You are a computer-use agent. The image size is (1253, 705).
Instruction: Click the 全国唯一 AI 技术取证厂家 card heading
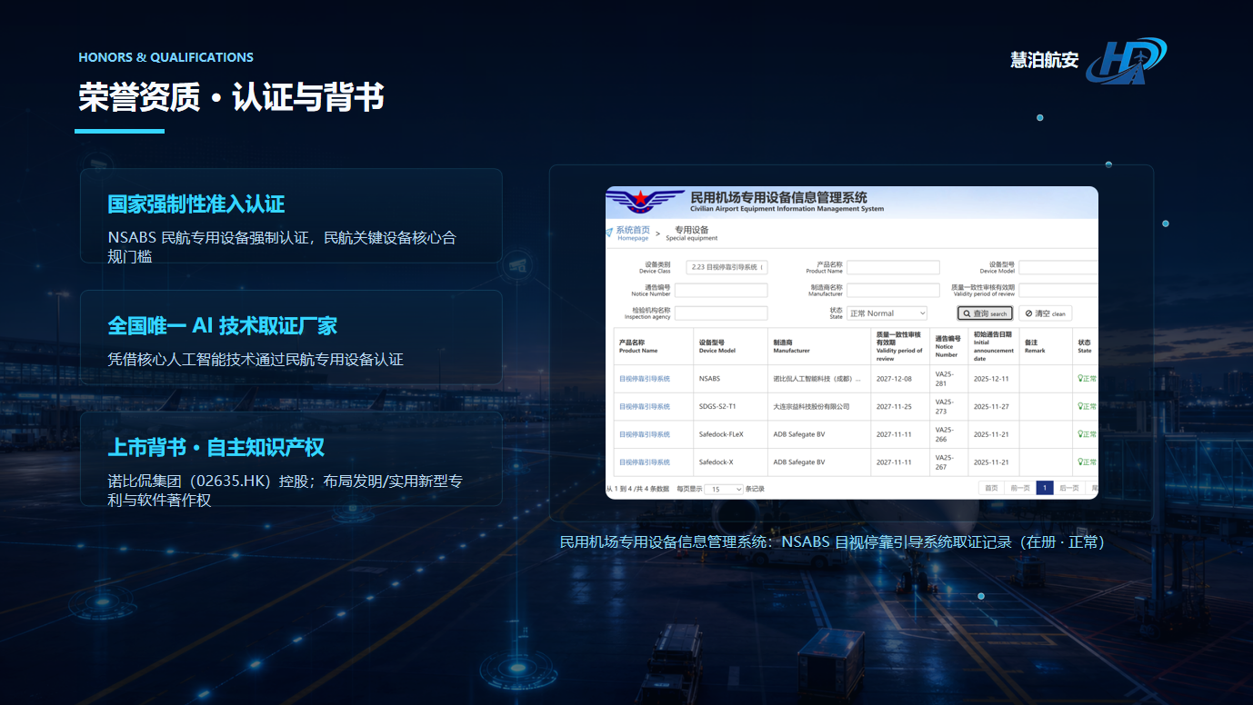223,325
